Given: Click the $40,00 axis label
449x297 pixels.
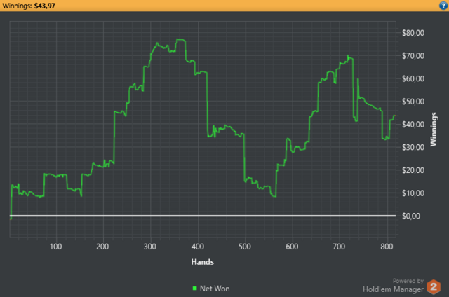Looking at the screenshot, I should point(413,125).
